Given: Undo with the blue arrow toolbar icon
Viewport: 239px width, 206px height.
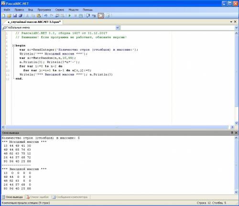Looking at the screenshot, I should [46, 16].
